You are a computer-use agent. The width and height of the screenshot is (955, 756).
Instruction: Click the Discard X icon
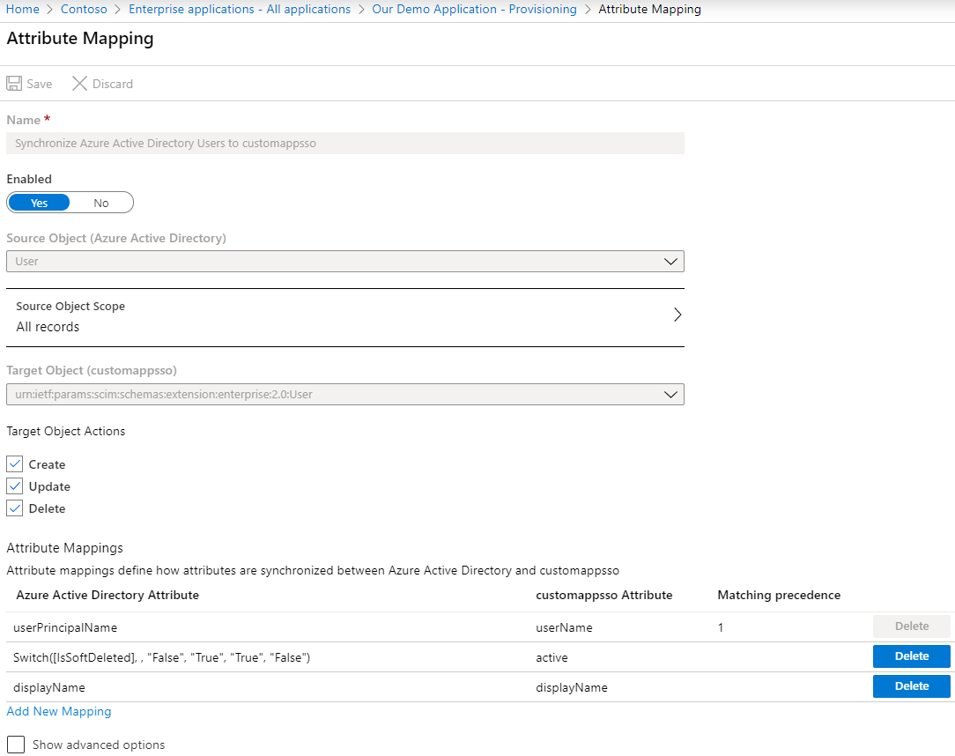click(79, 84)
